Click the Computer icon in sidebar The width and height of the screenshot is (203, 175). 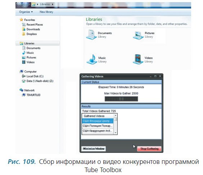[21, 71]
